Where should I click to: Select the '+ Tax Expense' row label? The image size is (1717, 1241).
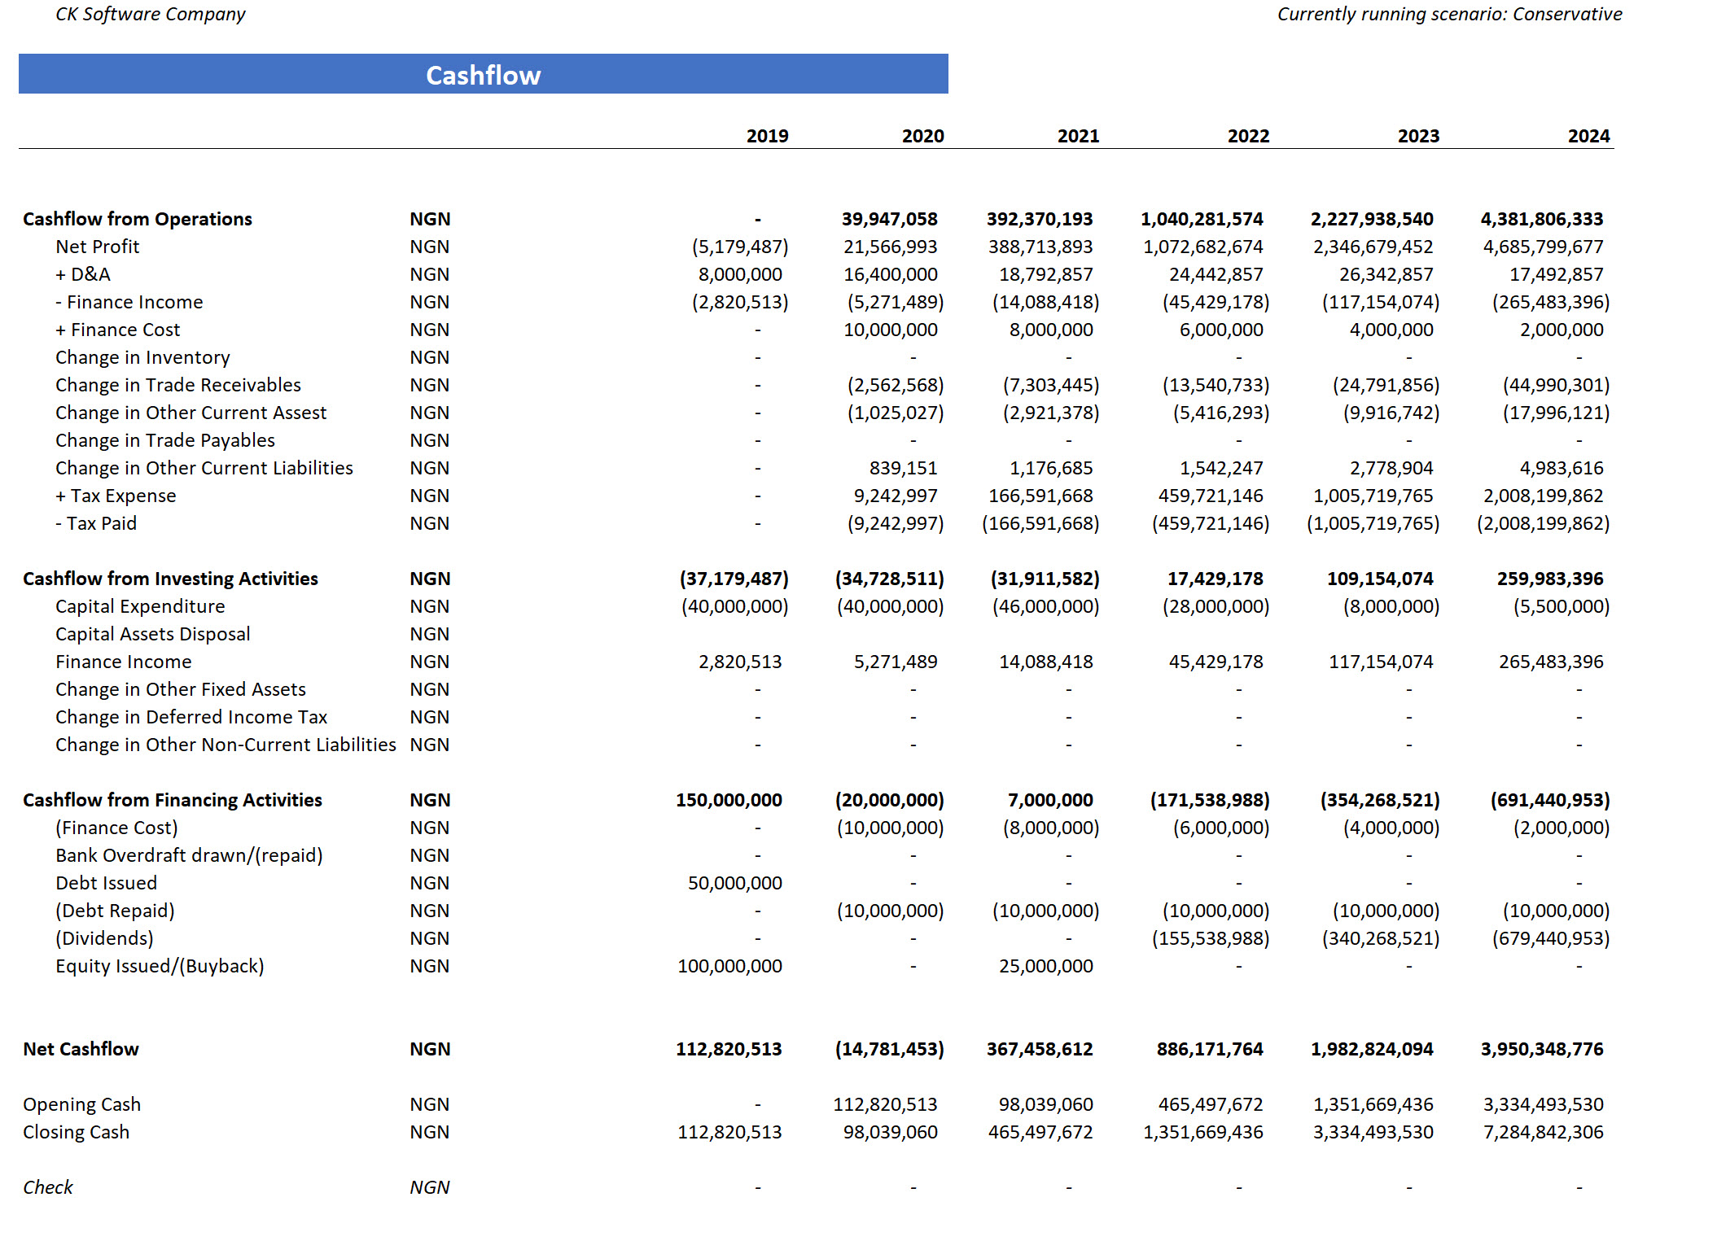(116, 496)
